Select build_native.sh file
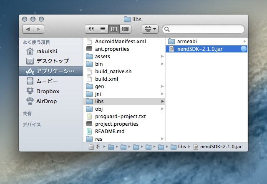The image size is (267, 184). [124, 71]
